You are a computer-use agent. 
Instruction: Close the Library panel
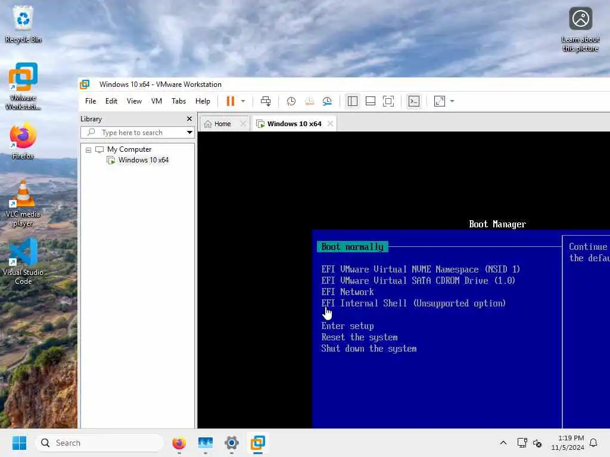click(x=189, y=119)
